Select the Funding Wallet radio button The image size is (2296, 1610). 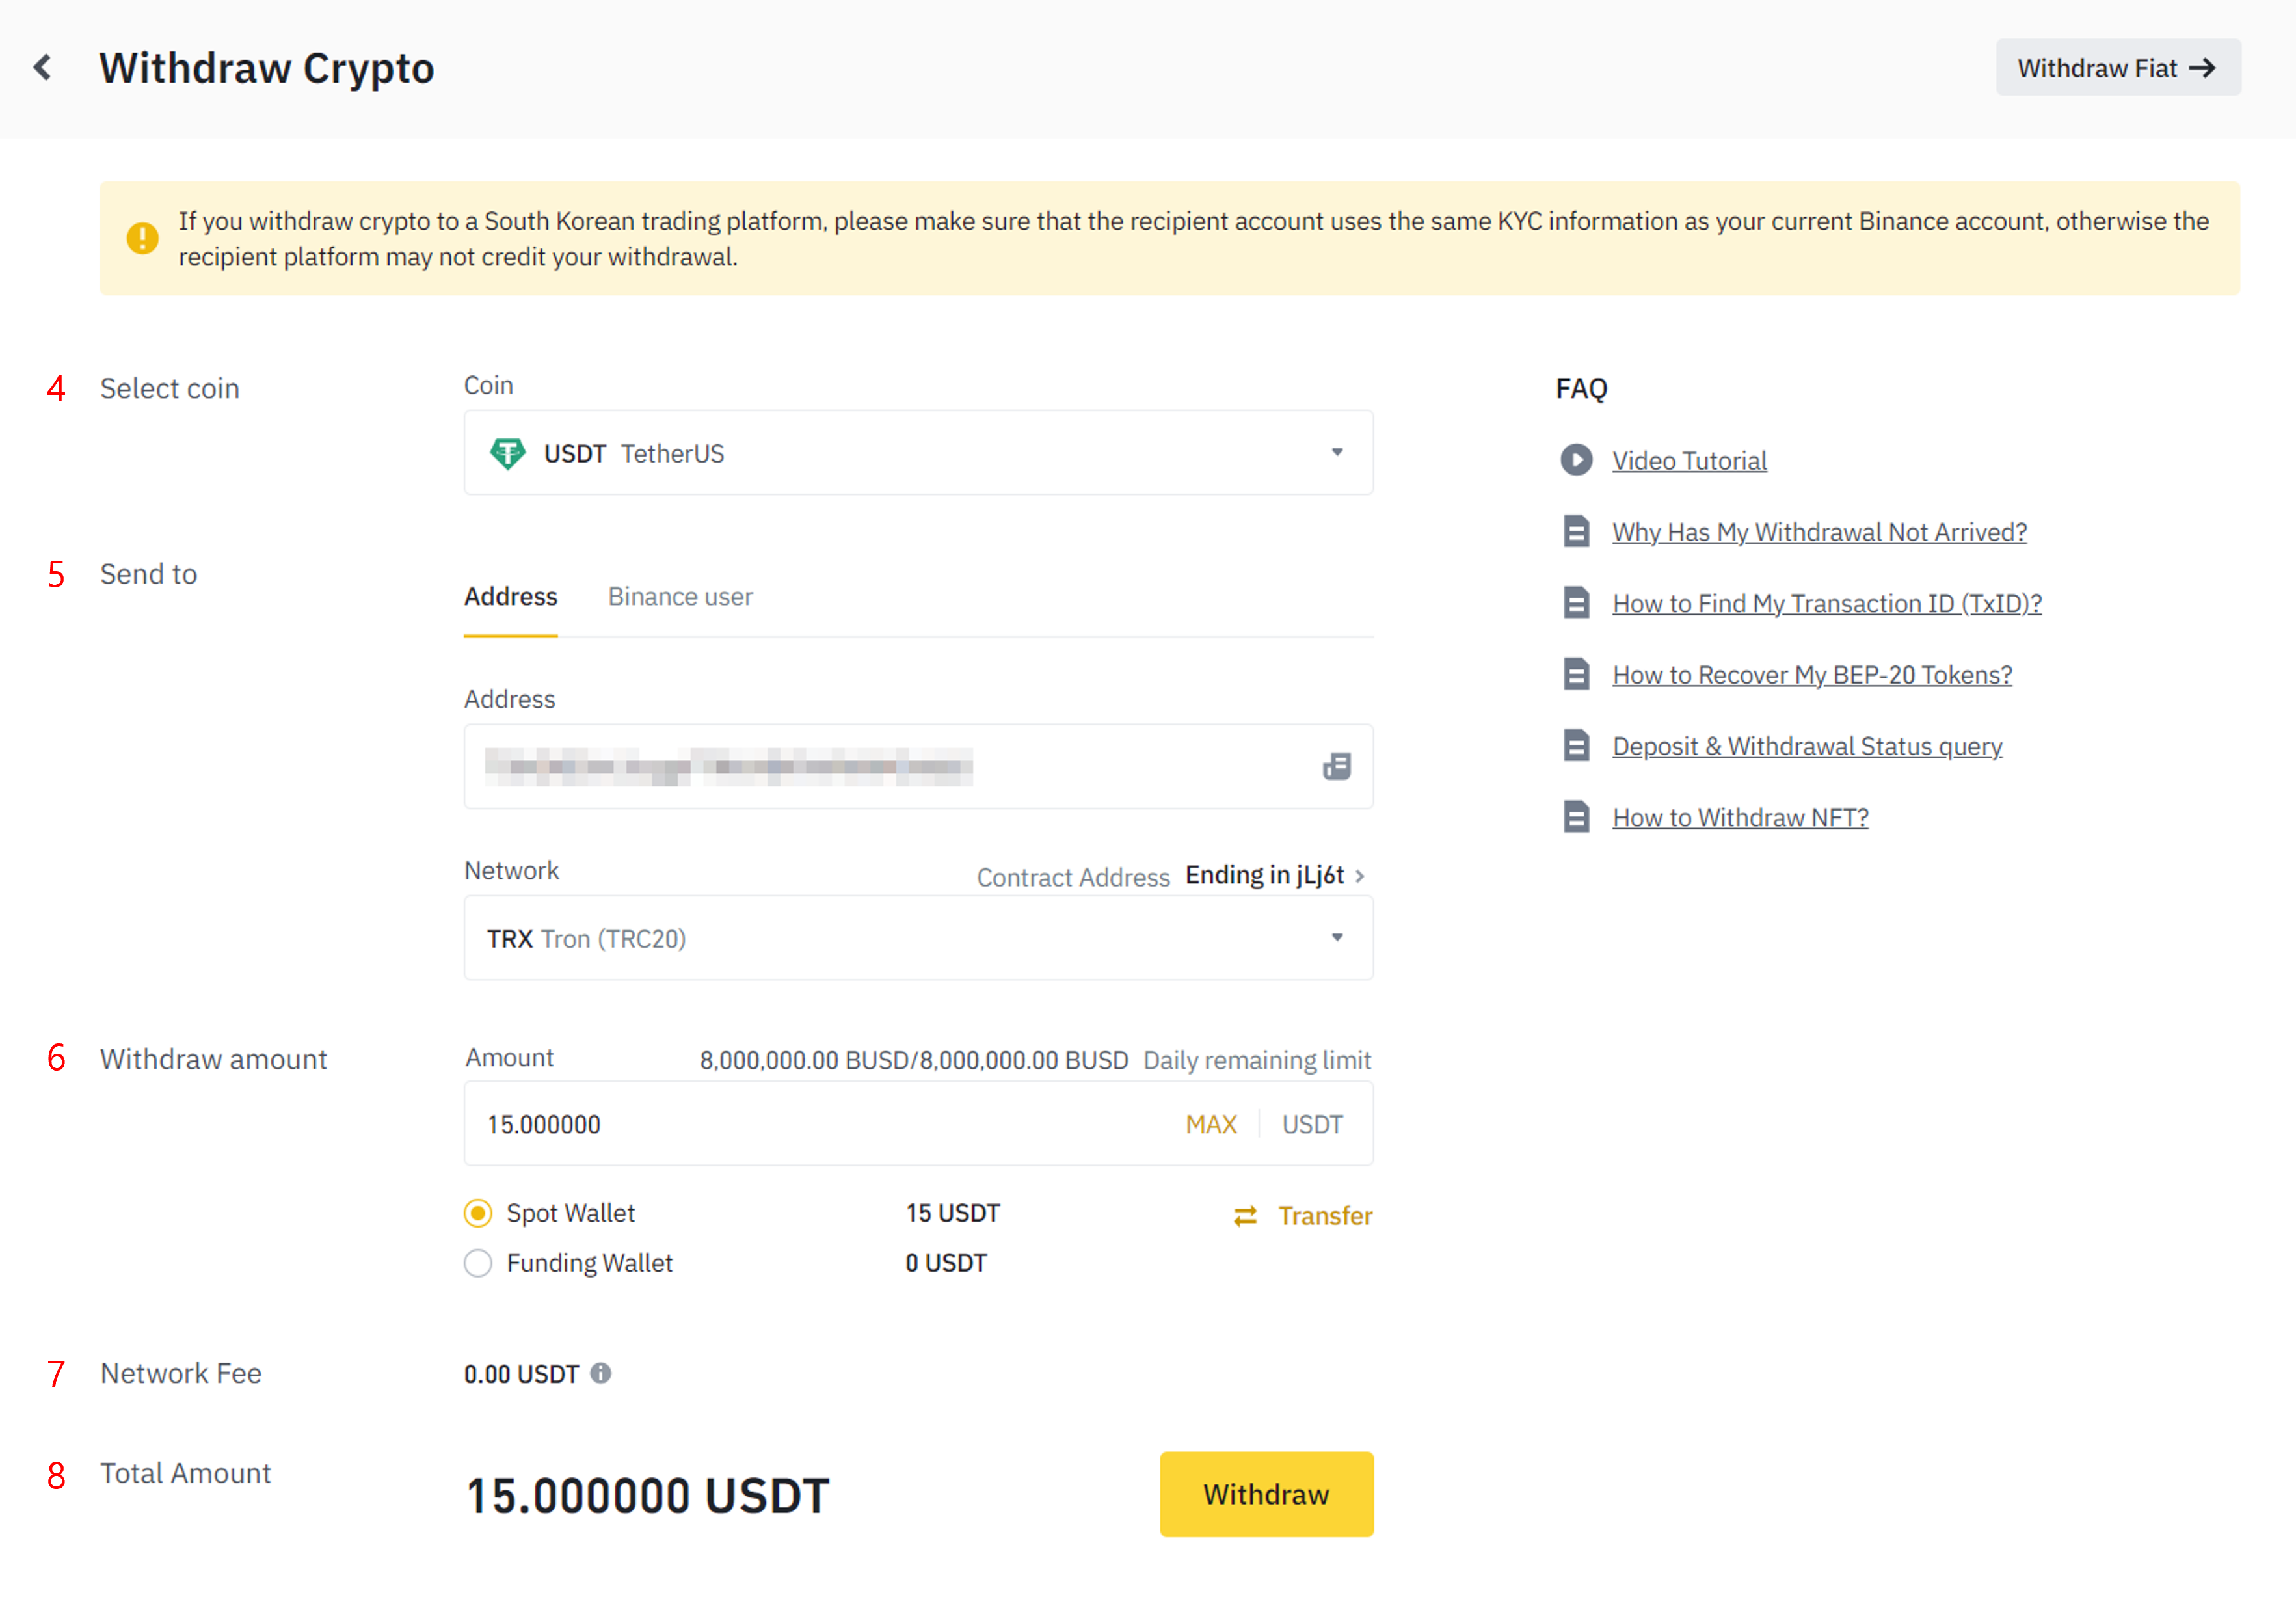click(x=478, y=1263)
